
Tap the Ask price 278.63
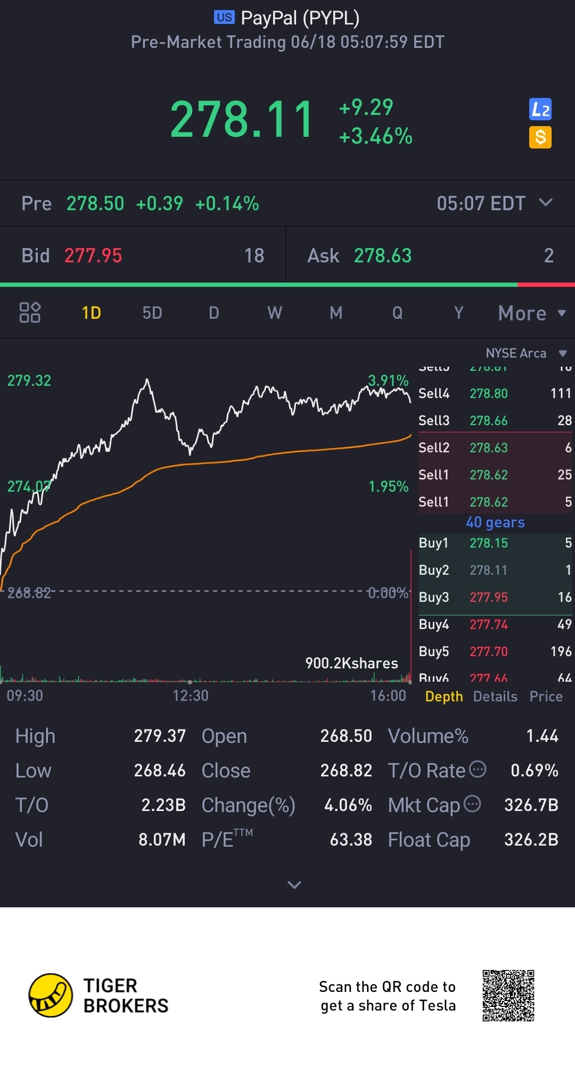point(383,255)
